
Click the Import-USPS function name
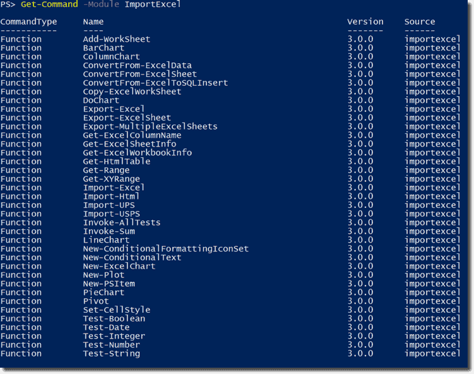click(111, 214)
